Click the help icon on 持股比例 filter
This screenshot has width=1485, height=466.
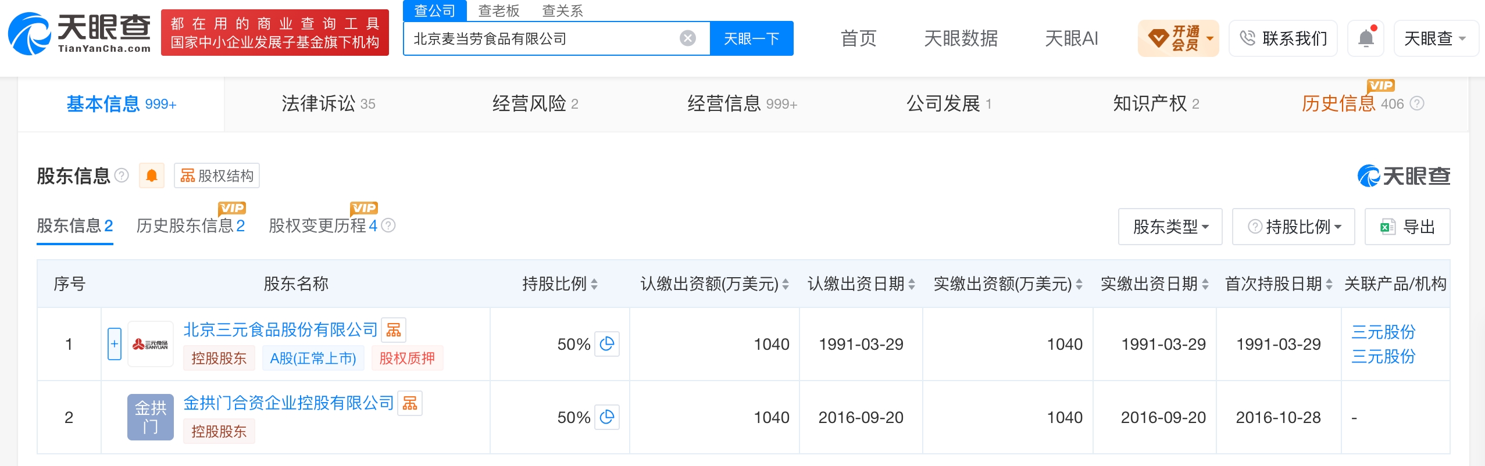(x=1255, y=227)
